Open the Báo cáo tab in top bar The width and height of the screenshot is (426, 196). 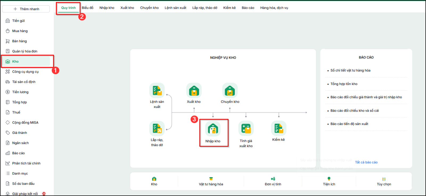tap(248, 8)
